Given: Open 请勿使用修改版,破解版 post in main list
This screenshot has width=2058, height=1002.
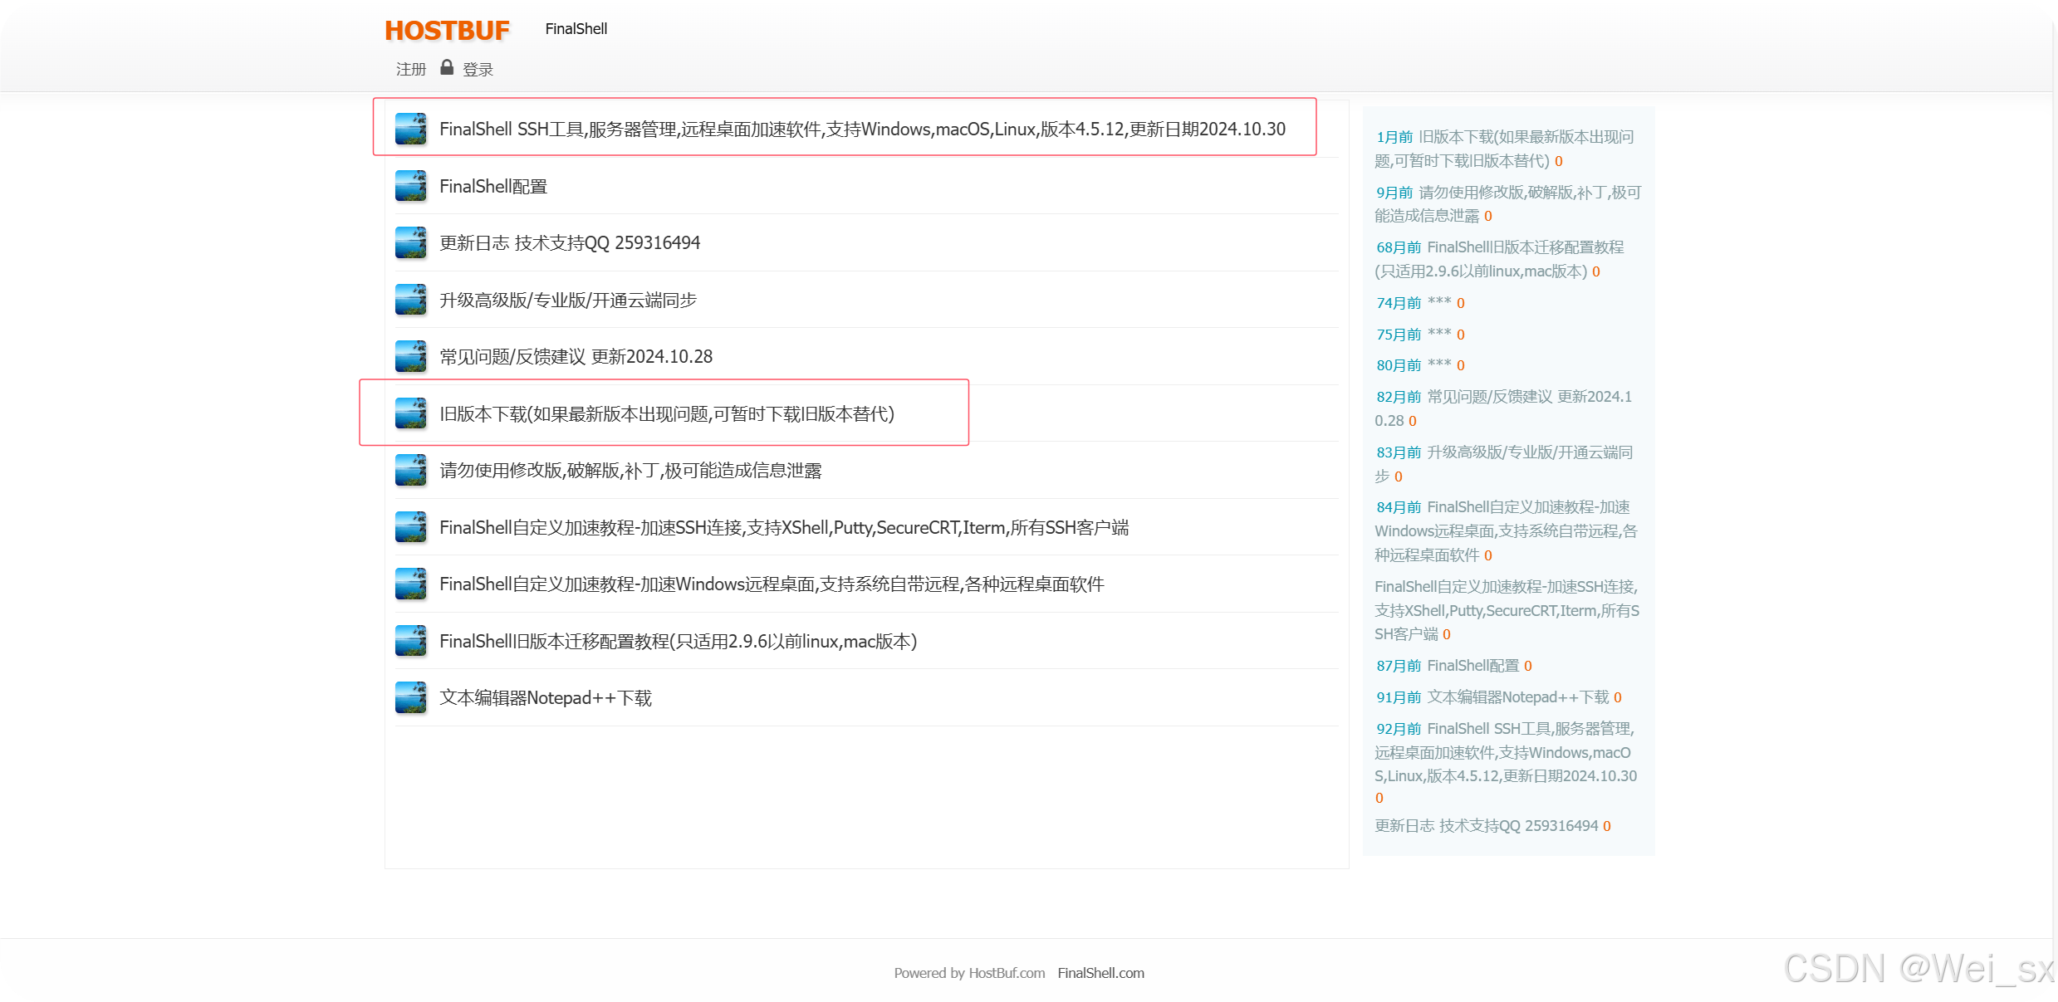Looking at the screenshot, I should (x=630, y=471).
